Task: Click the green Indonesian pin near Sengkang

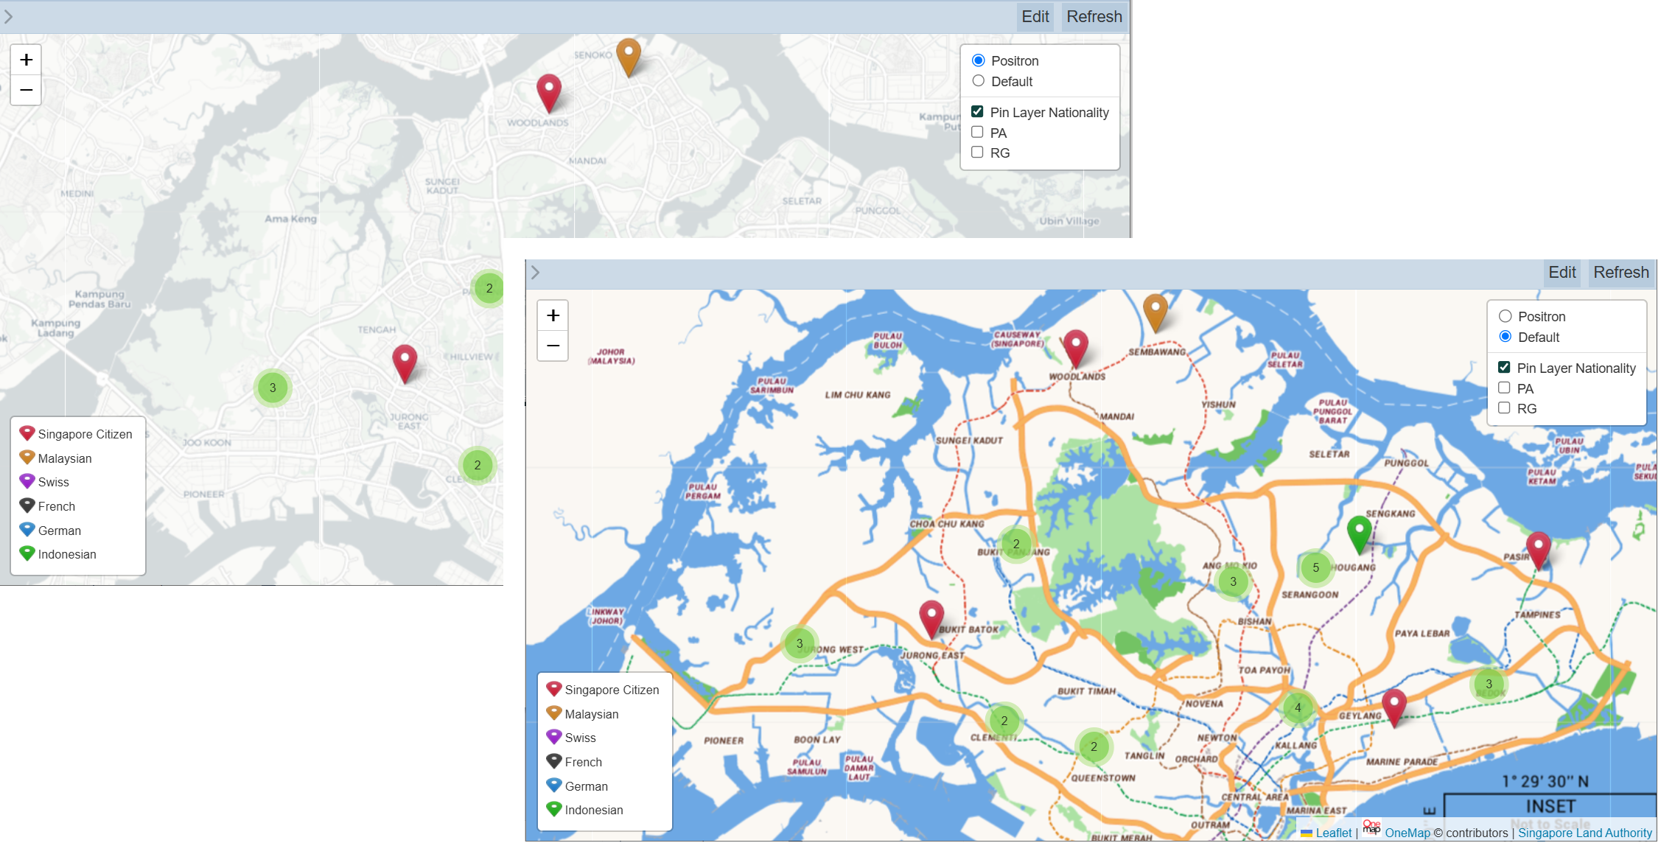Action: point(1359,532)
